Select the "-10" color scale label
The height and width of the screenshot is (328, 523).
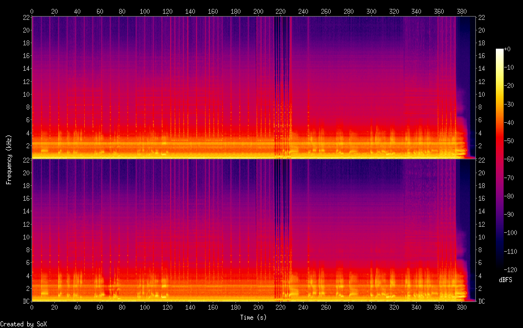(509, 67)
